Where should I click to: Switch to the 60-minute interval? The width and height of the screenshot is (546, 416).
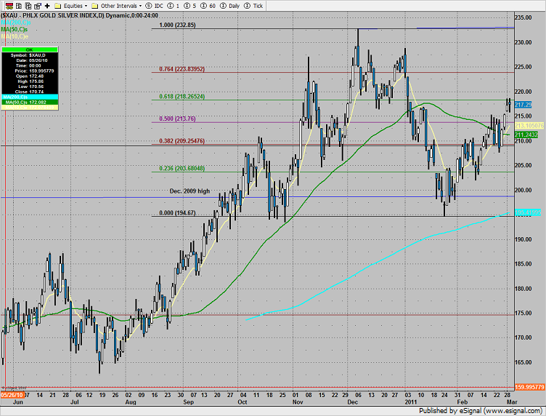coord(208,6)
